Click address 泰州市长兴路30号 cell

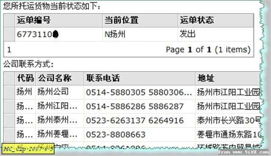[228, 120]
